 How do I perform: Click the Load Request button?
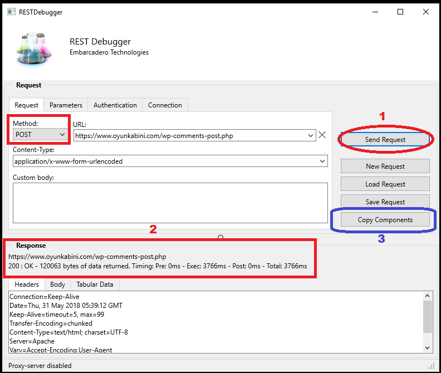pyautogui.click(x=385, y=184)
